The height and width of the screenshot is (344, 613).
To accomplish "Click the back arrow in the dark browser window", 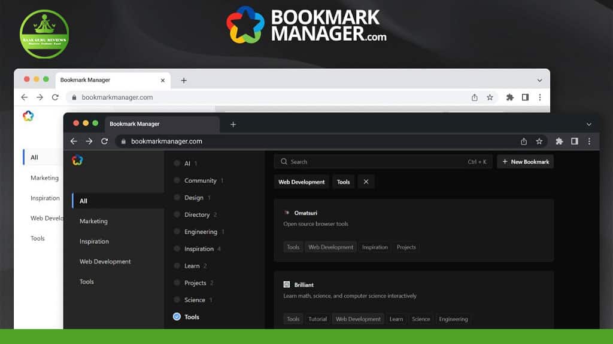I will [74, 141].
